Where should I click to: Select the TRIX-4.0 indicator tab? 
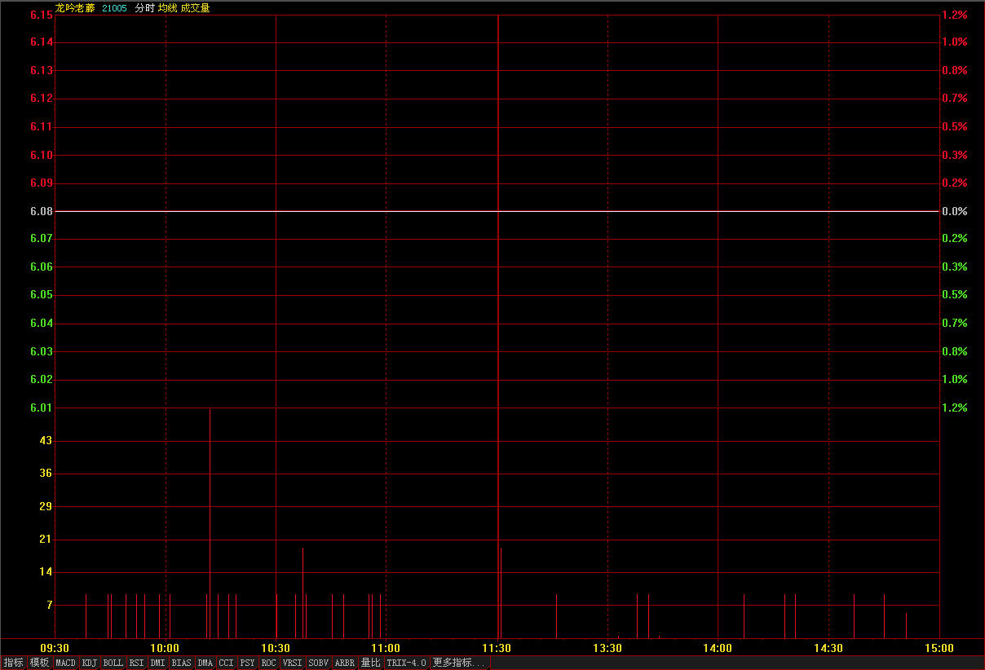pos(407,663)
